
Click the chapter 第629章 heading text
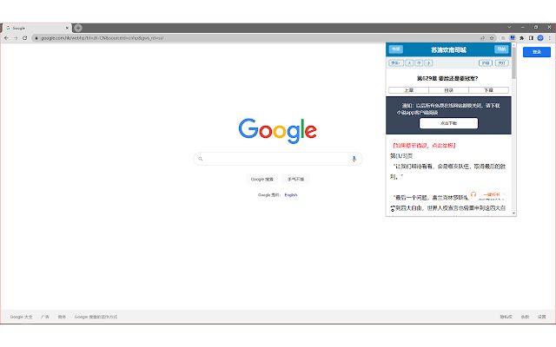tap(447, 78)
